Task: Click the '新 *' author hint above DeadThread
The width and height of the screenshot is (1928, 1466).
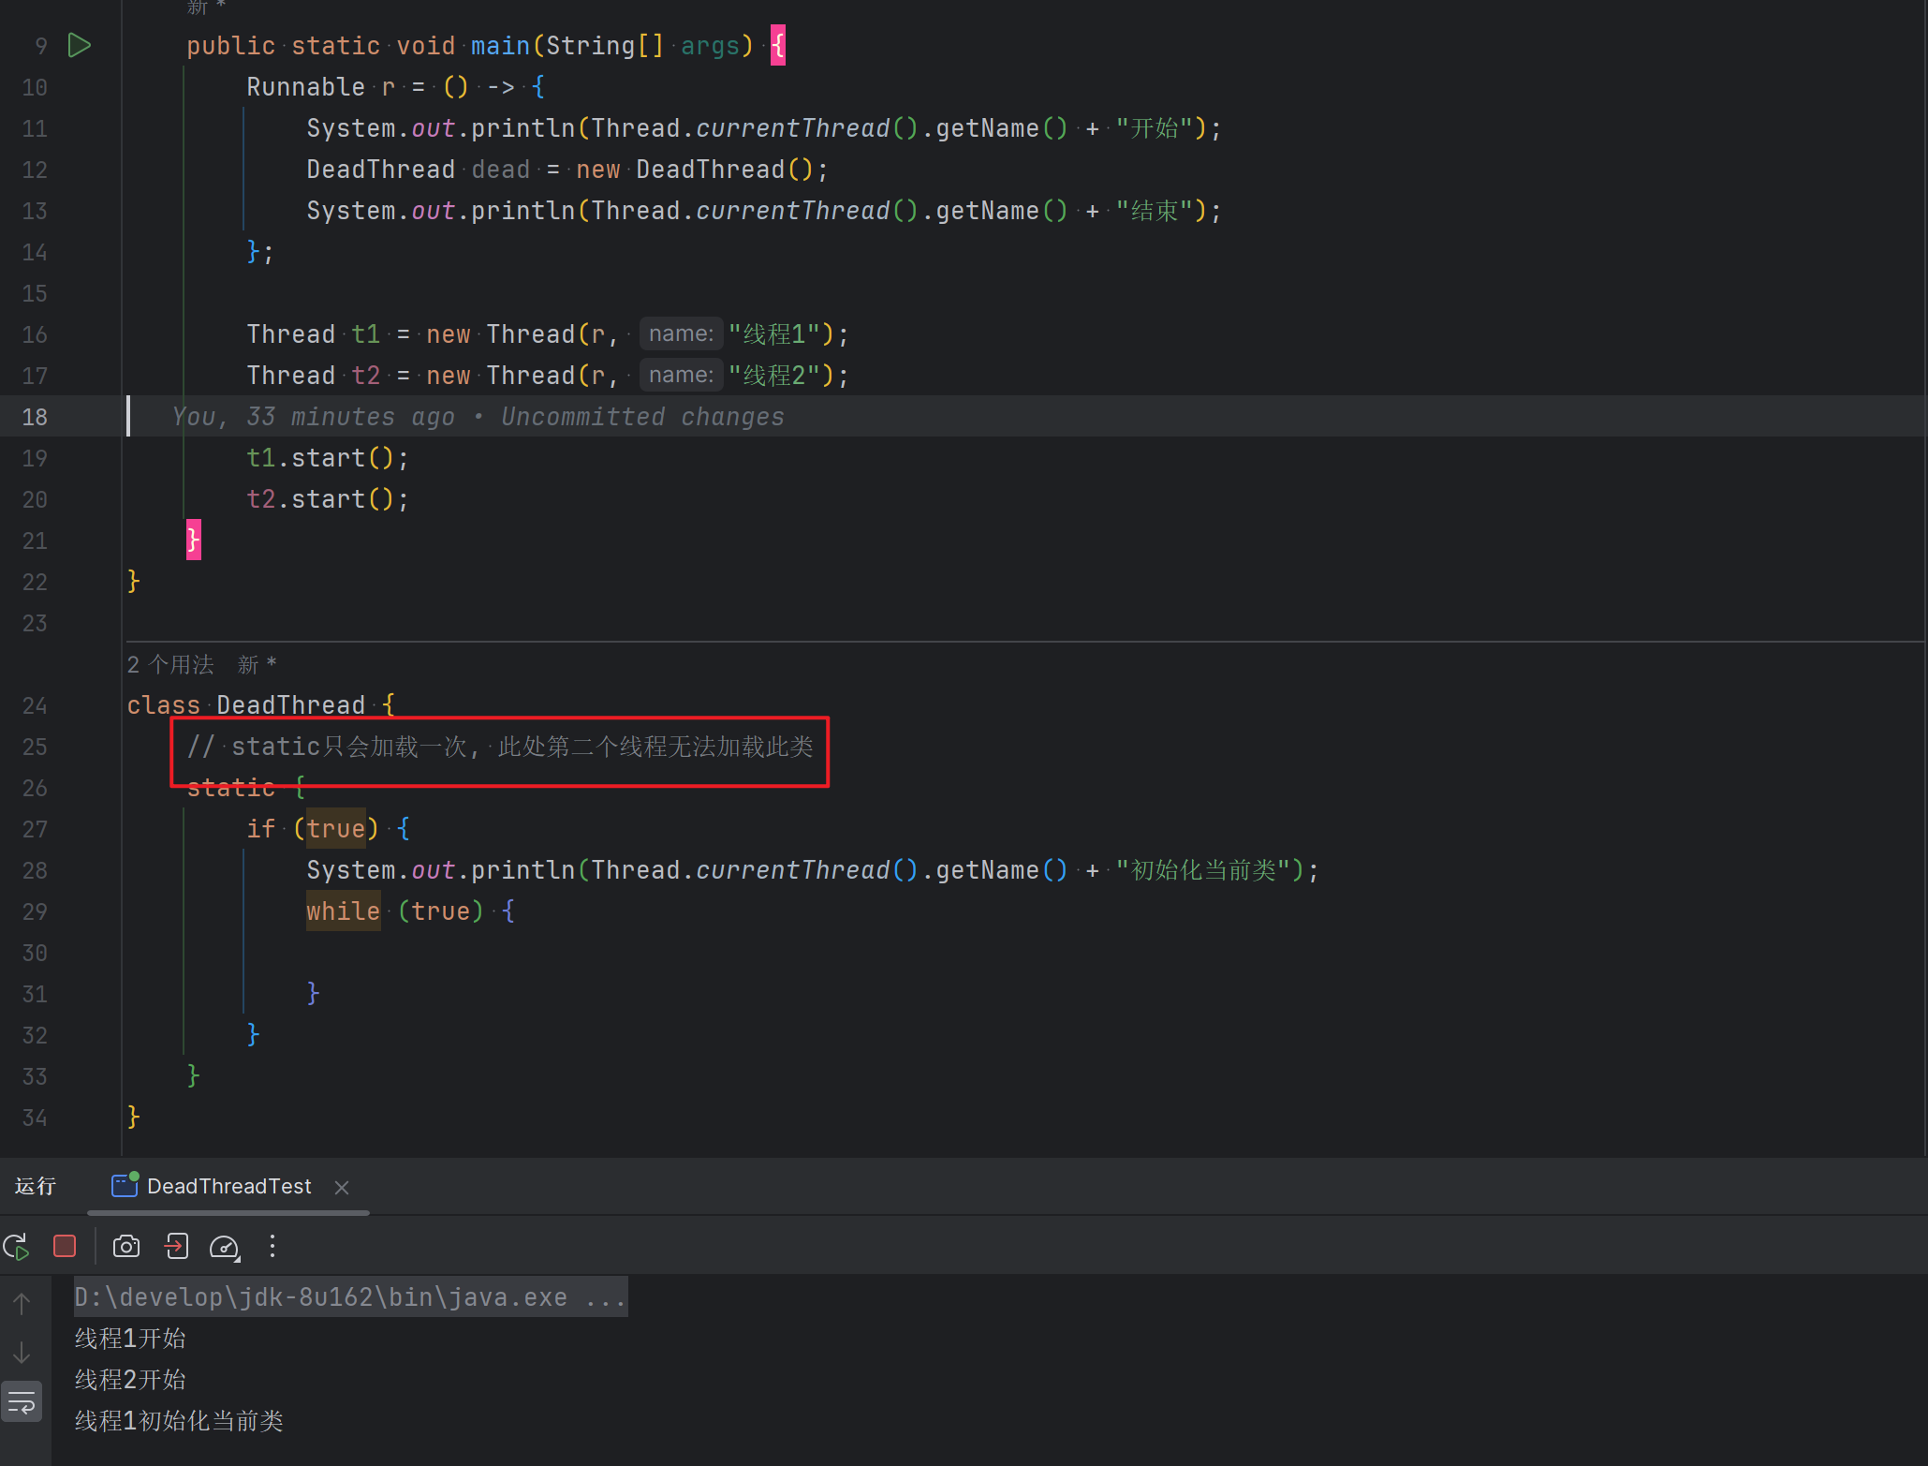Action: (x=257, y=665)
